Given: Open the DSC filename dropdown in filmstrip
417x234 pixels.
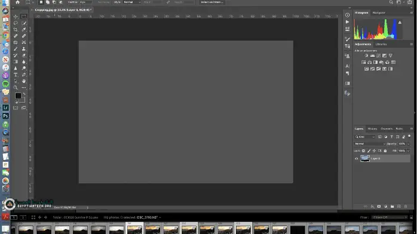Looking at the screenshot, I should 149,217.
